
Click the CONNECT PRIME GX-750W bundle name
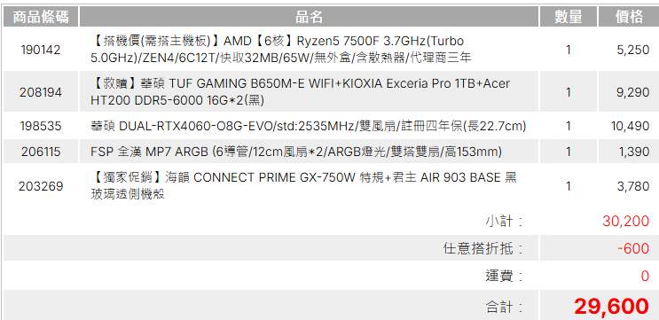click(303, 185)
